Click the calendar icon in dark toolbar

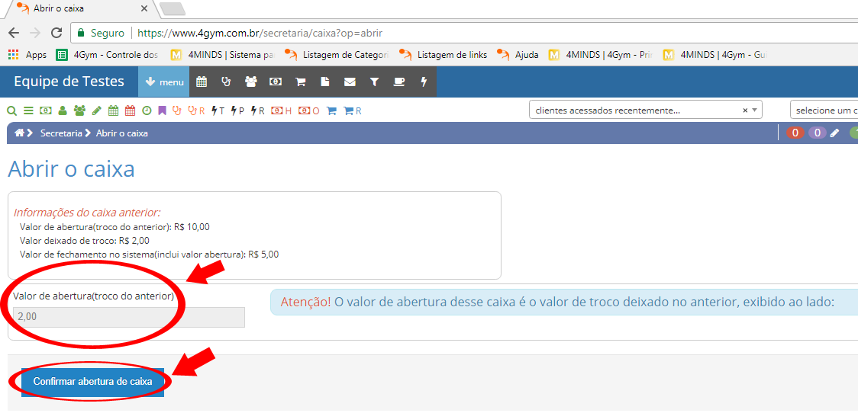[x=202, y=82]
